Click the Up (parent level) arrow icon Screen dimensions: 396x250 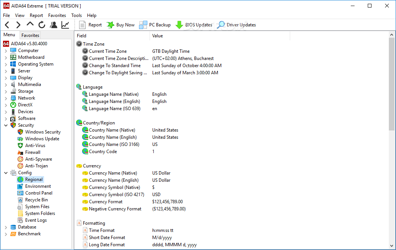click(x=30, y=25)
